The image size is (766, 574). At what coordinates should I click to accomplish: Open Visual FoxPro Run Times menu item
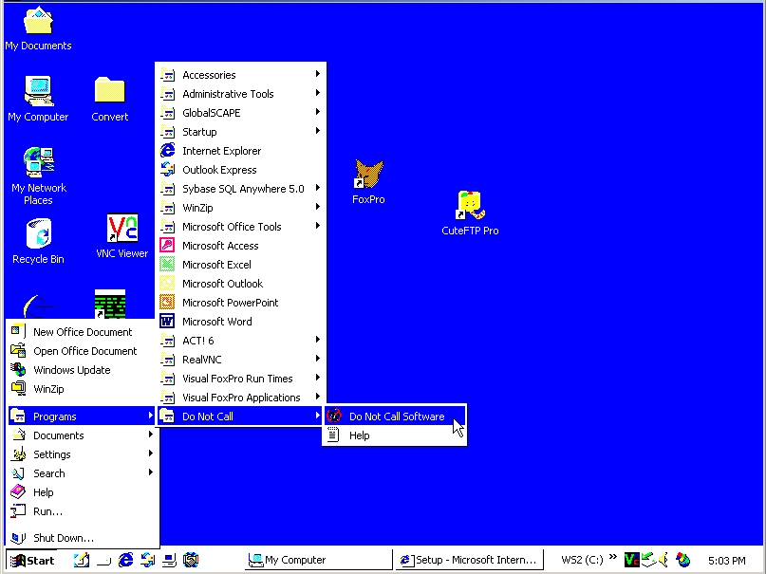[x=240, y=378]
